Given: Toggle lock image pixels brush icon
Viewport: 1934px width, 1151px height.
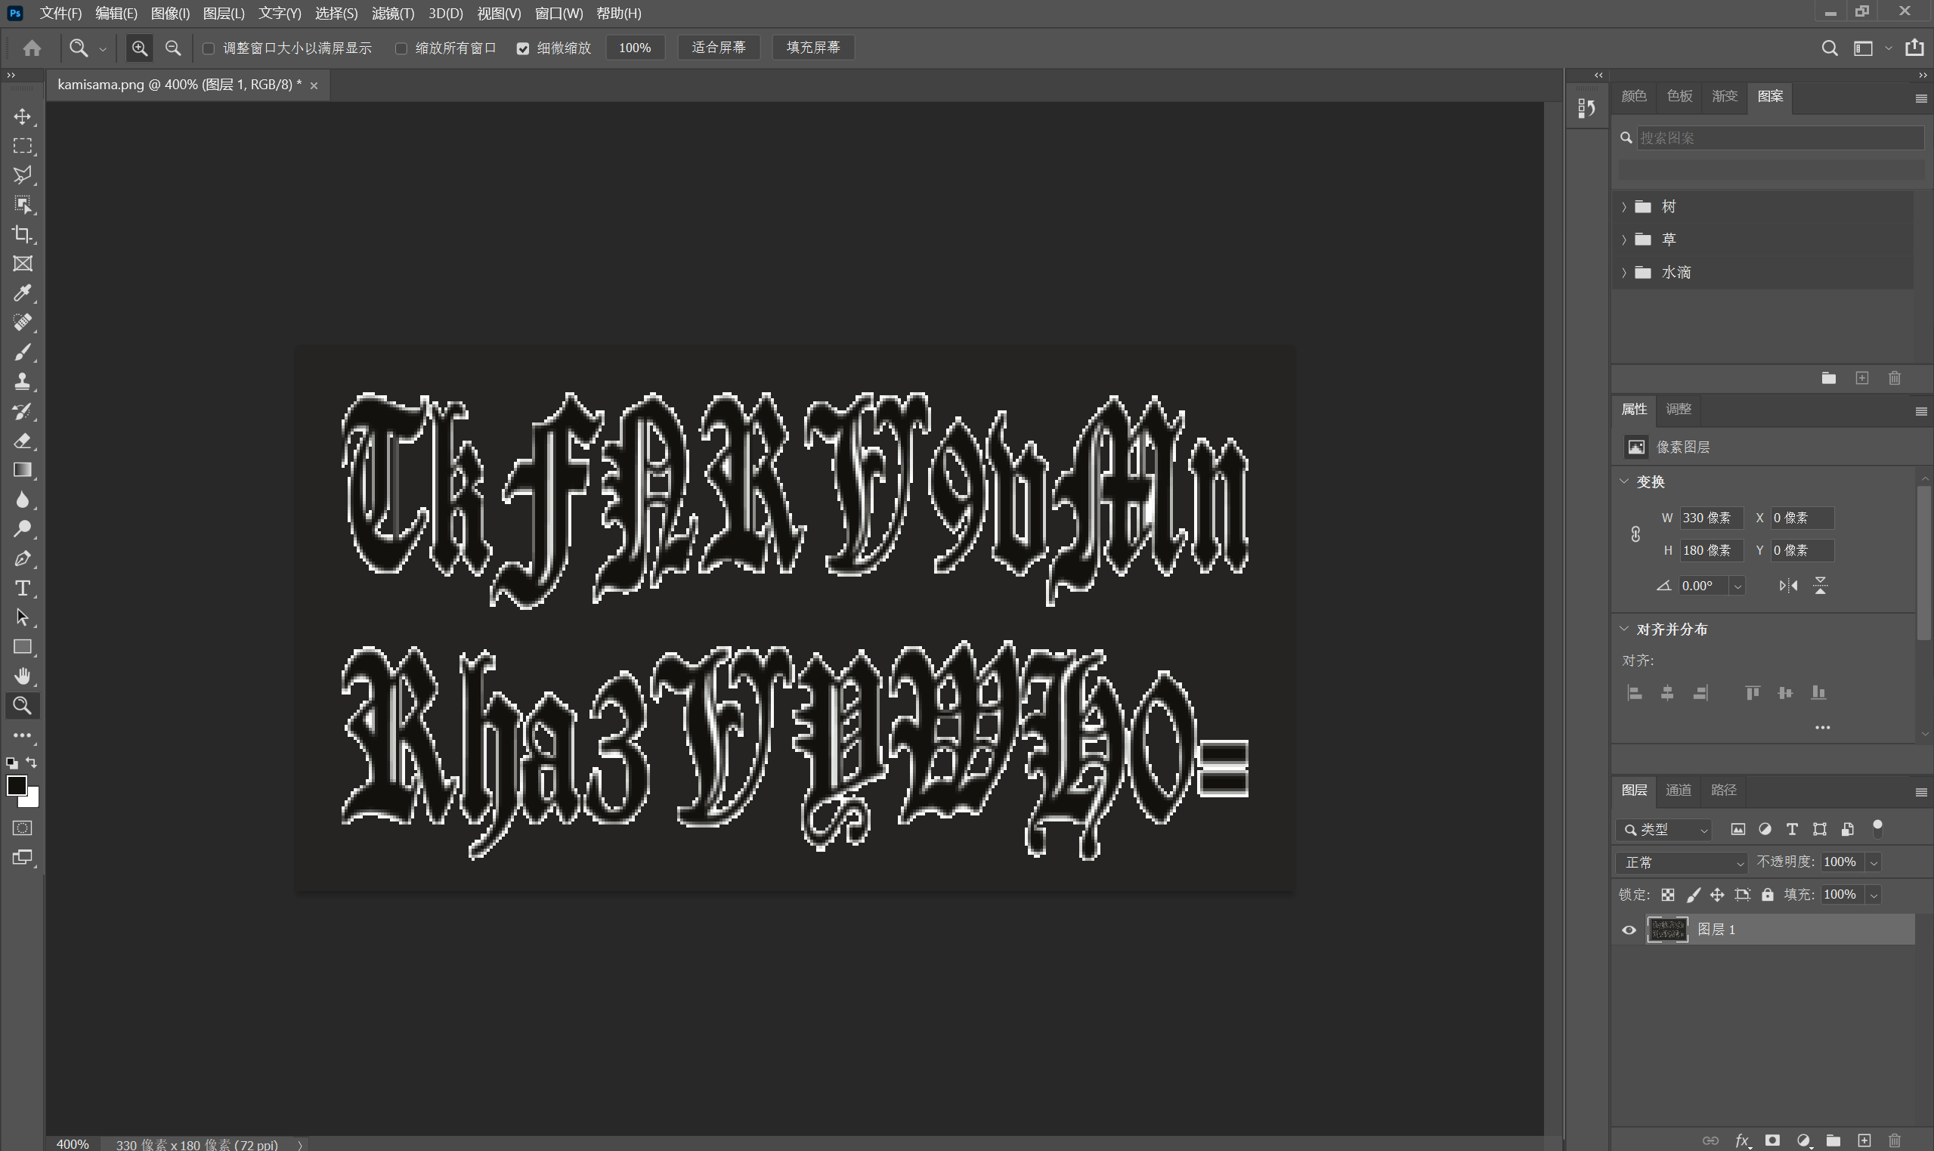Looking at the screenshot, I should coord(1694,894).
